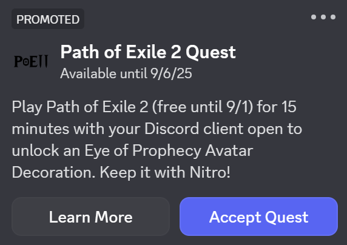The height and width of the screenshot is (245, 347).
Task: Click the leftmost dot of ellipsis icon
Action: tap(314, 17)
